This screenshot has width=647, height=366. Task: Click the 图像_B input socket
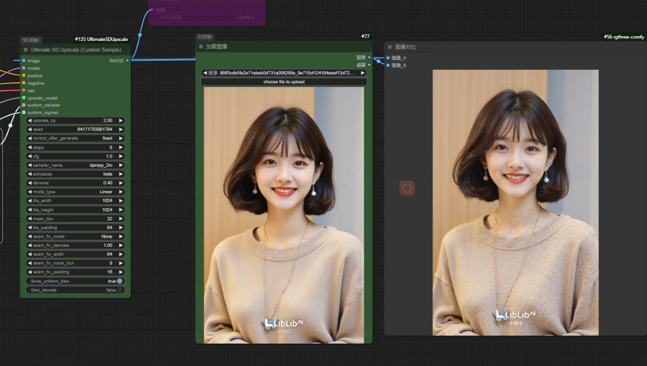coord(387,65)
